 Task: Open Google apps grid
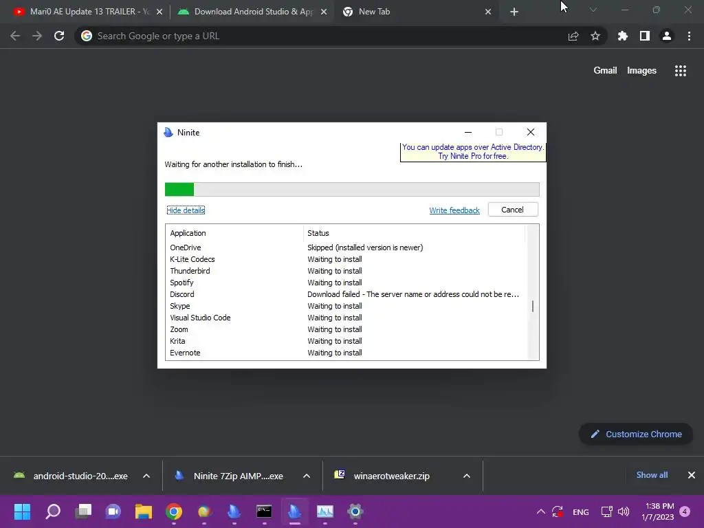(681, 71)
